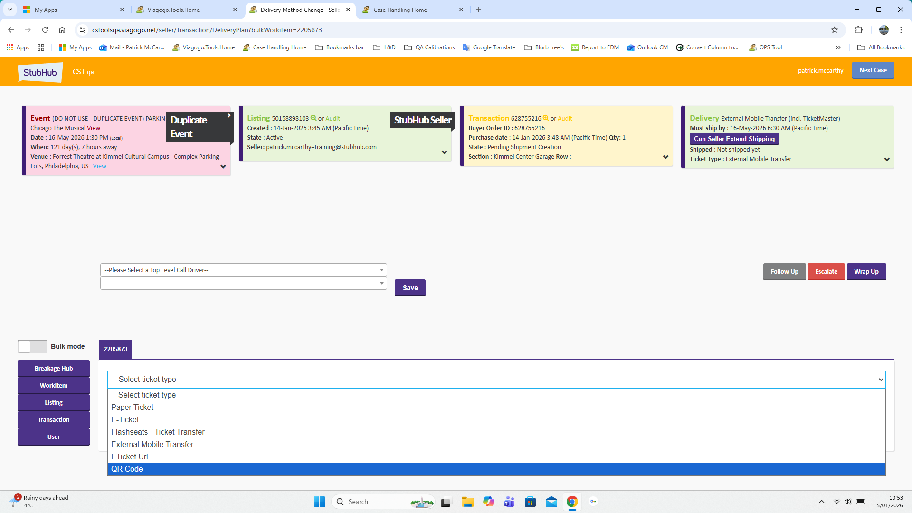Open the Top Level Call Driver dropdown

(x=243, y=270)
